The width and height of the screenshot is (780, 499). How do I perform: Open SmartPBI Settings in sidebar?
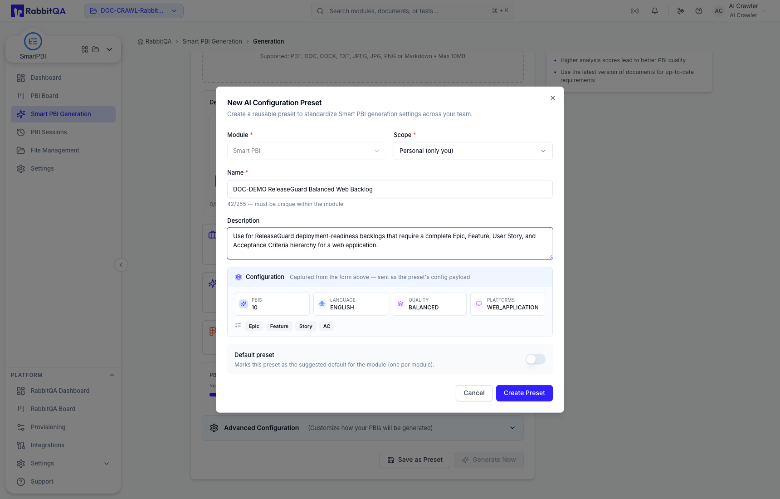point(63,169)
